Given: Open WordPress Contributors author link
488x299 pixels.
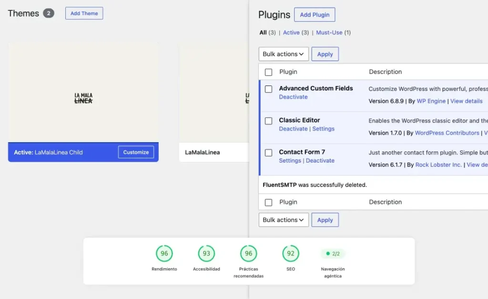Looking at the screenshot, I should 447,133.
